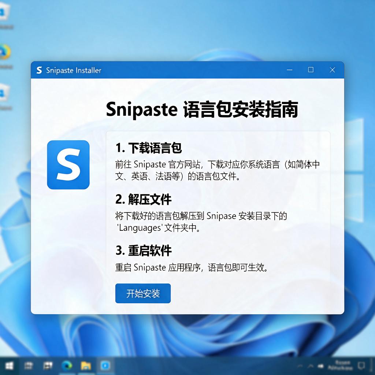
Task: Open the colorful browser shortcut on the desktop
Action: tap(5, 51)
